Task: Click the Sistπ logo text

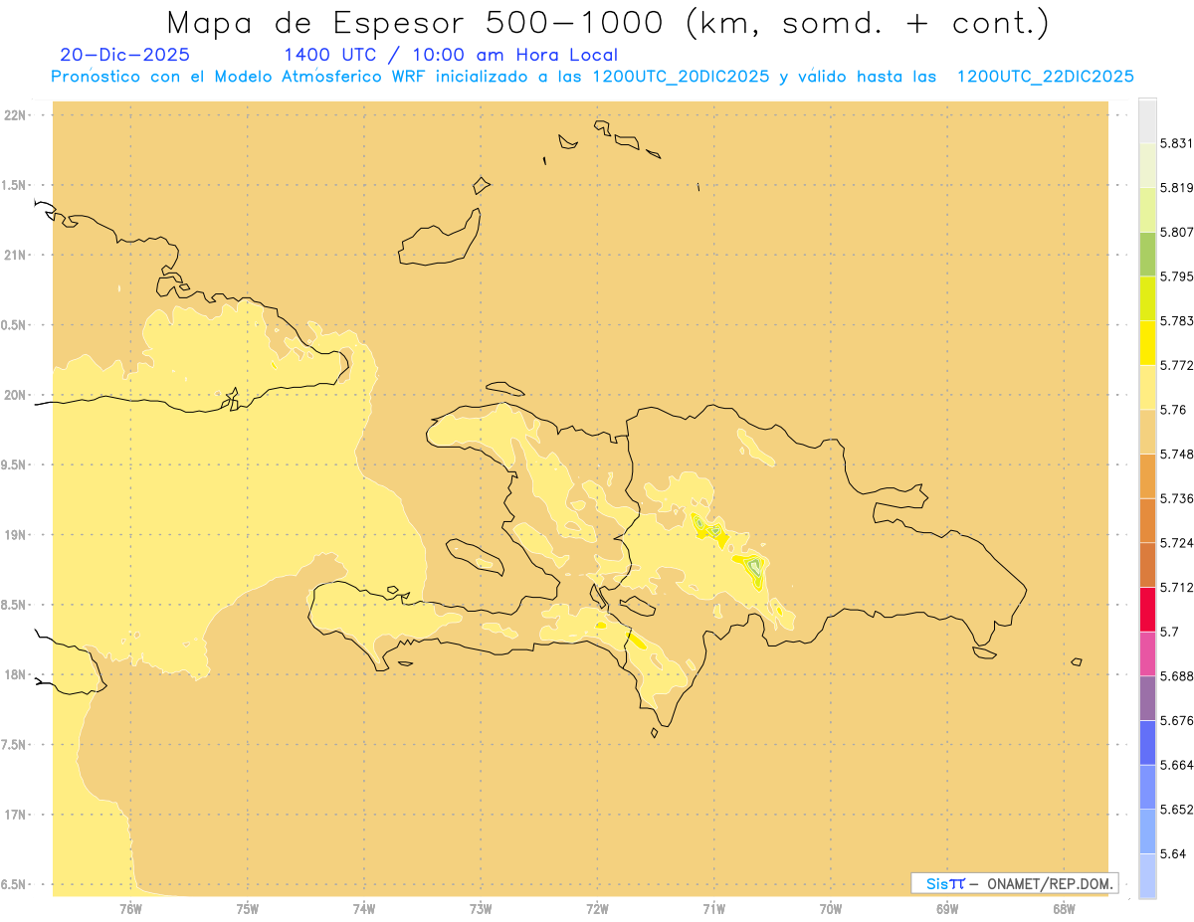Action: pos(945,883)
